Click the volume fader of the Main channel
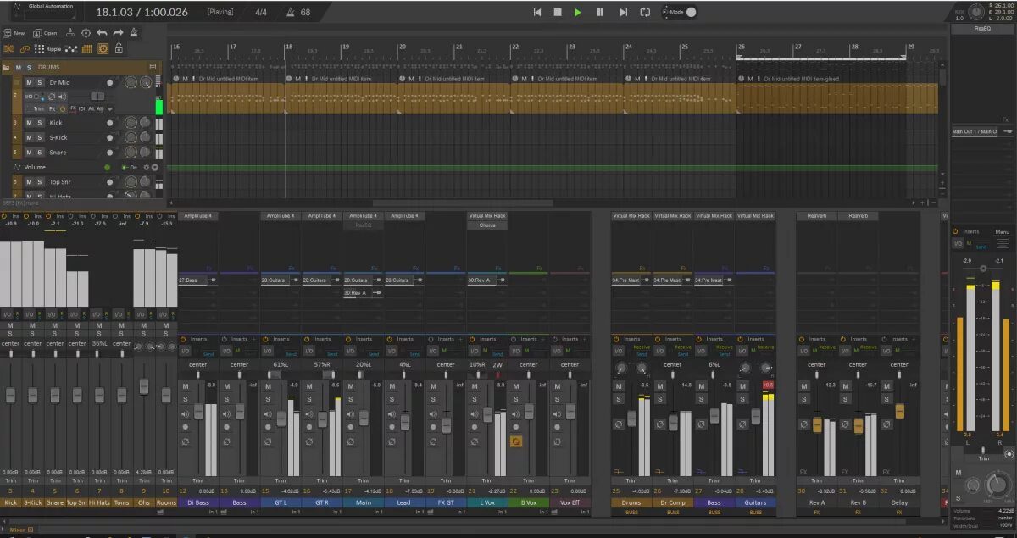The width and height of the screenshot is (1017, 538). click(364, 419)
